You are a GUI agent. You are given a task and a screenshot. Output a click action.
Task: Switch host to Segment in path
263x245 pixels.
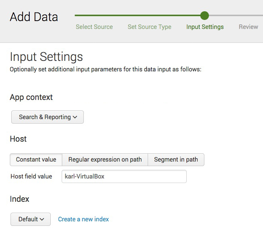pyautogui.click(x=176, y=159)
